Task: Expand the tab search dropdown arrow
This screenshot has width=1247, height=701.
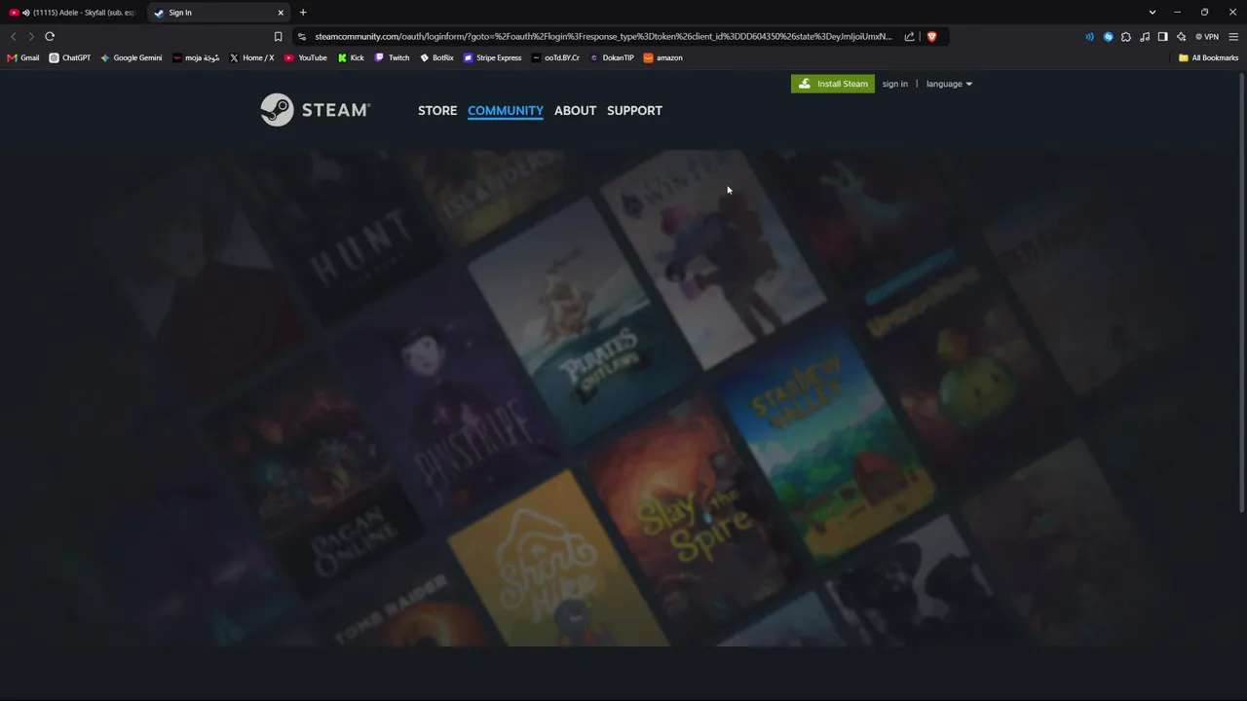Action: [1153, 13]
